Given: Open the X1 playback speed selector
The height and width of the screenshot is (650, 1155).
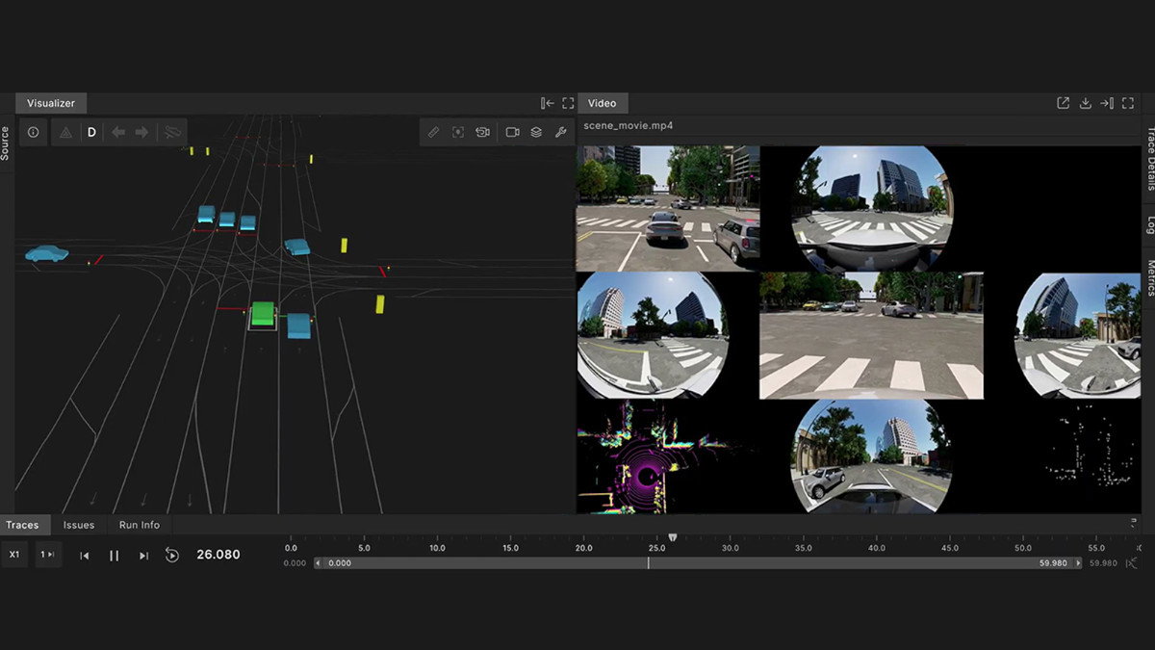Looking at the screenshot, I should pyautogui.click(x=14, y=555).
